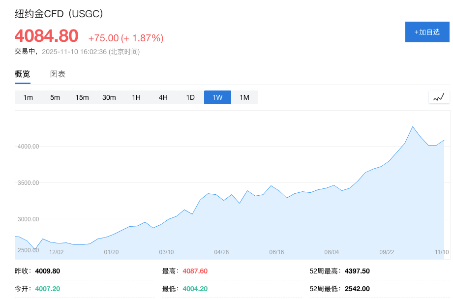Select the 1m timeframe

coord(28,97)
